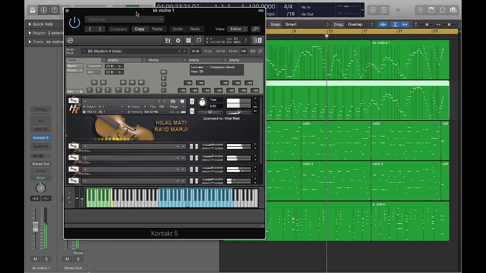Open Logic Inspector info icon
Screen dimensions: 486x273
[x=44, y=10]
